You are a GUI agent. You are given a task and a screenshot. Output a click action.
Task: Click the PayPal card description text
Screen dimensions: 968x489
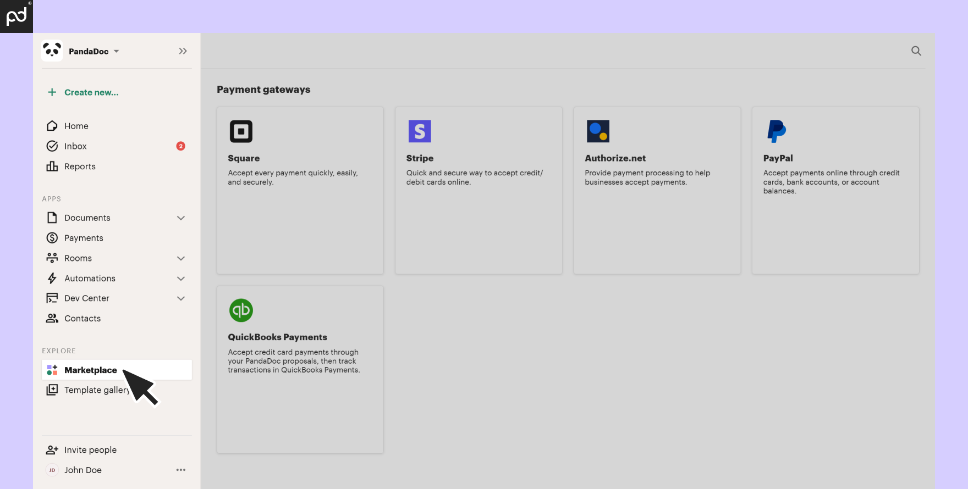(x=832, y=182)
